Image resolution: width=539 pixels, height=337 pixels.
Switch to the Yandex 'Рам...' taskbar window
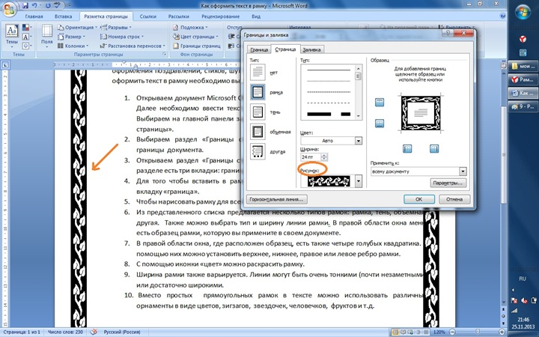[x=523, y=79]
